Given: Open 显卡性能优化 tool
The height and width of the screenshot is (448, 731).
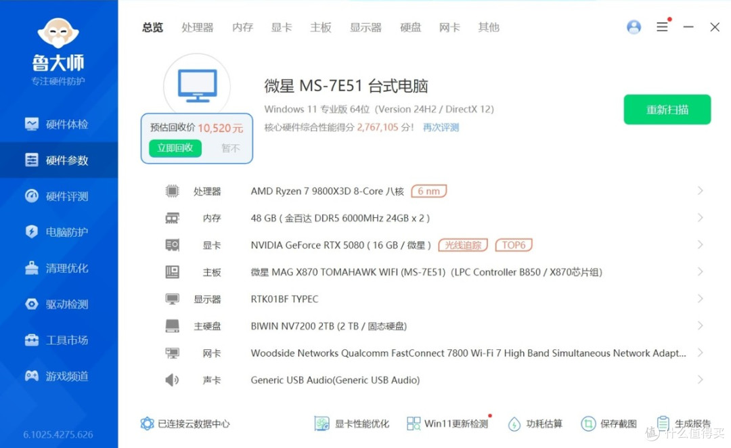Looking at the screenshot, I should (x=351, y=423).
